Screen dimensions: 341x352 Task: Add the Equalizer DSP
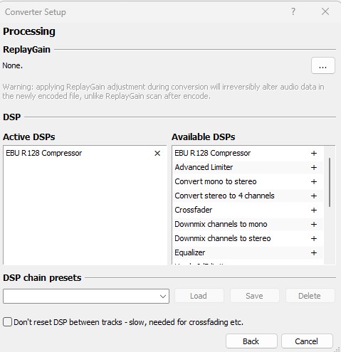click(314, 253)
